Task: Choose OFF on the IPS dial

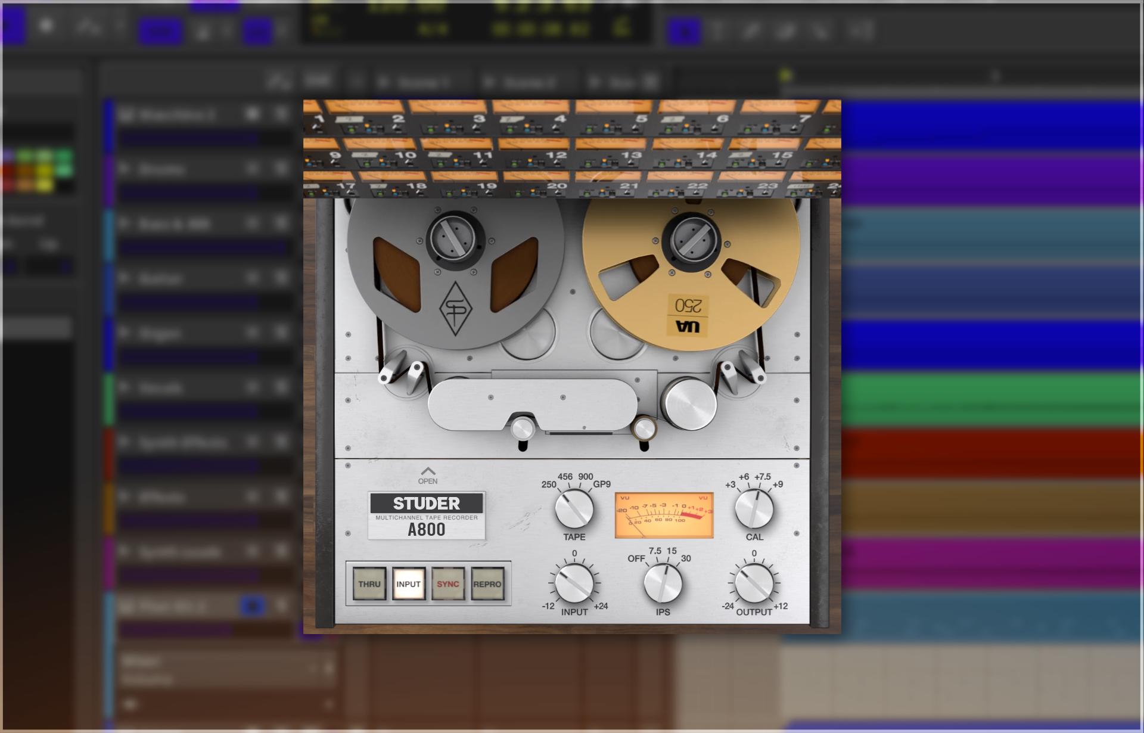Action: [636, 558]
